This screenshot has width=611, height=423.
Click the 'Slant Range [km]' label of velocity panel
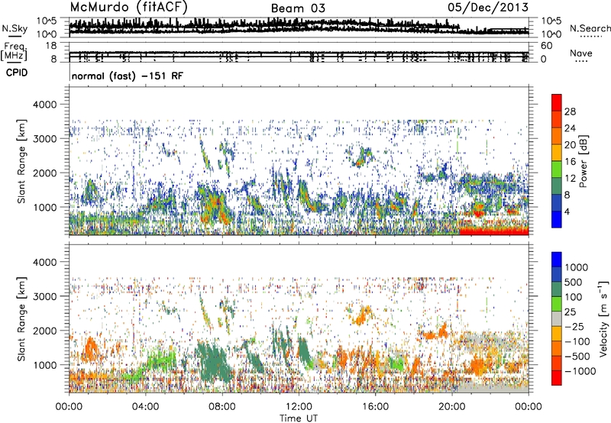click(21, 318)
